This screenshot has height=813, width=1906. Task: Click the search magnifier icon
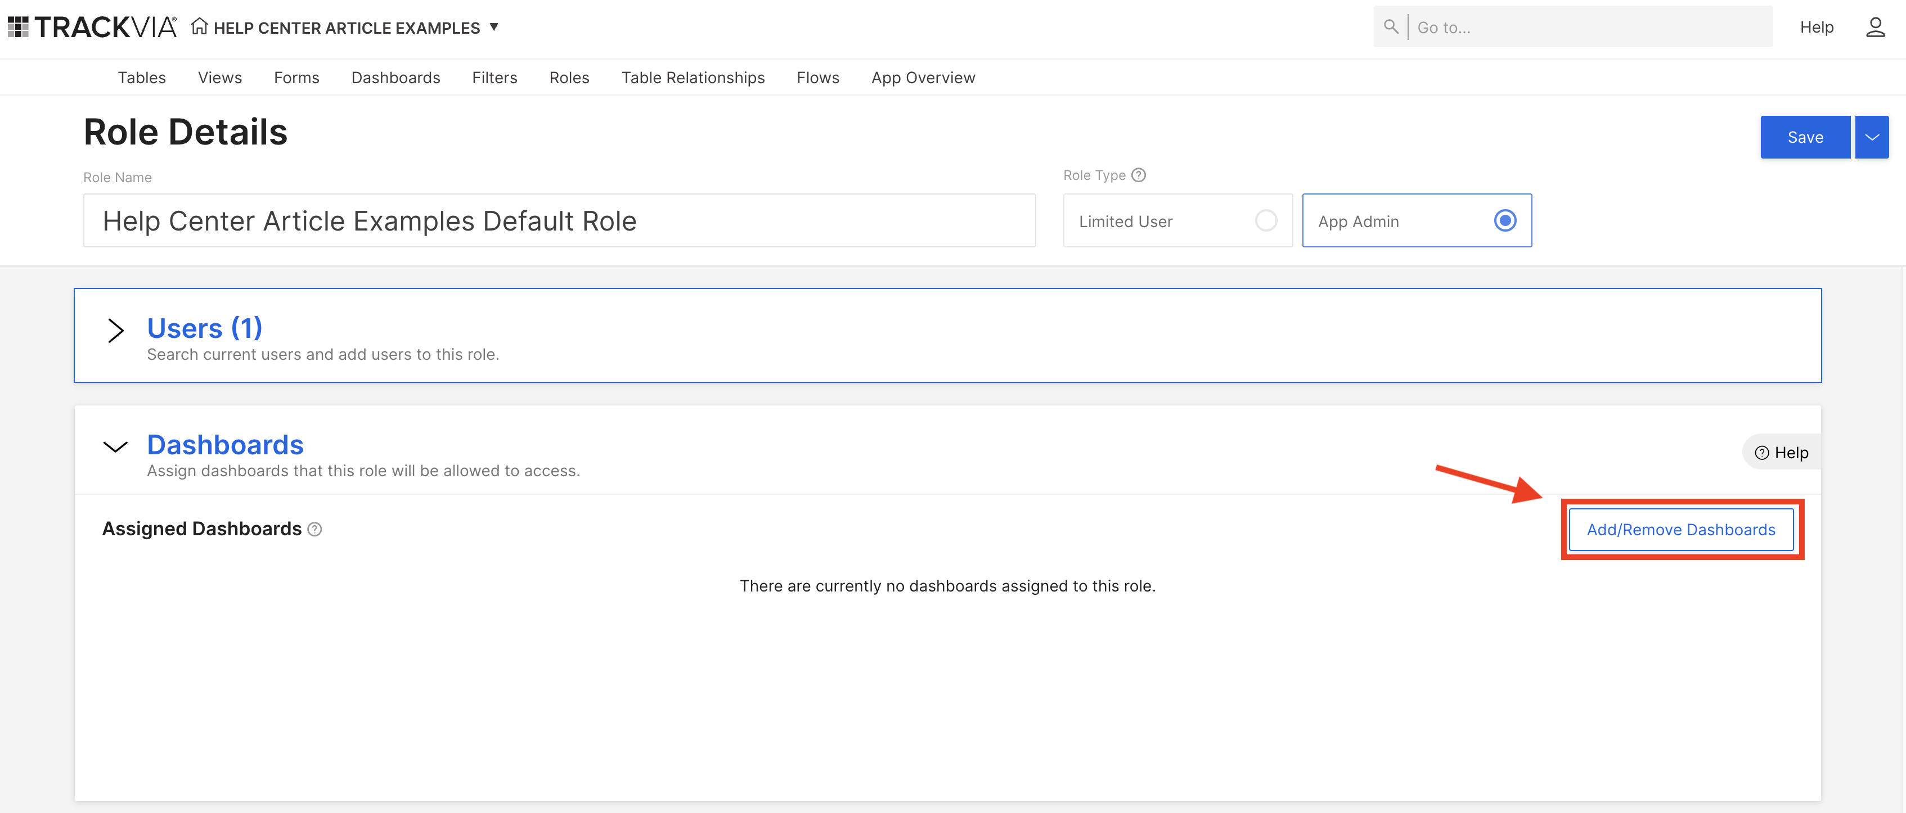coord(1391,26)
